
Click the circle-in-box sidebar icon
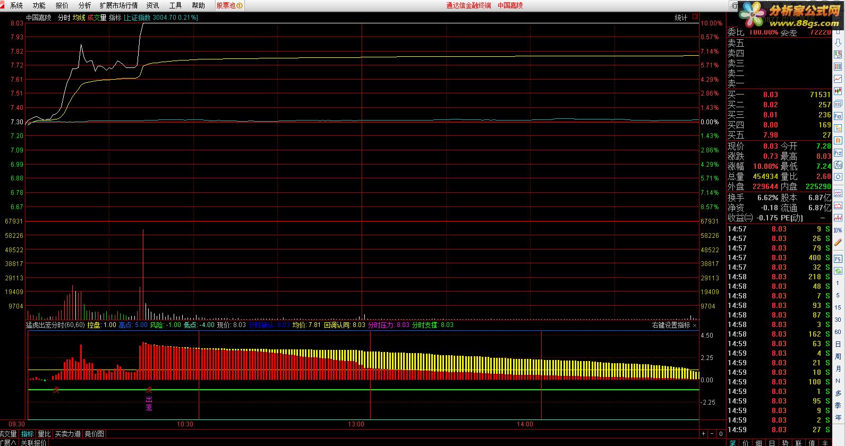coord(838,177)
